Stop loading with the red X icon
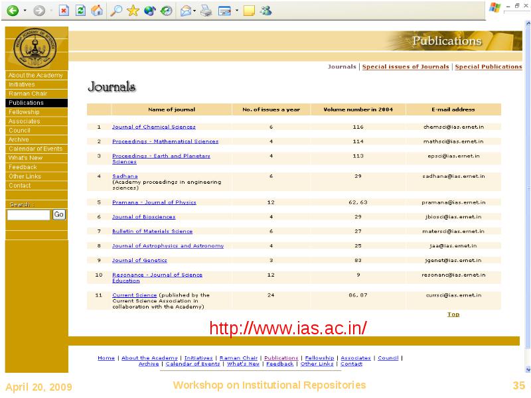The height and width of the screenshot is (398, 531). pos(64,11)
